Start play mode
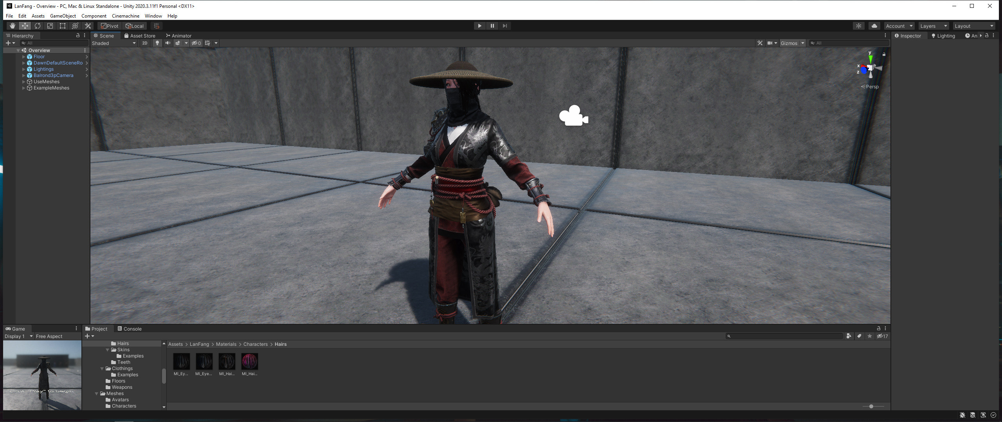The width and height of the screenshot is (1002, 422). 479,26
